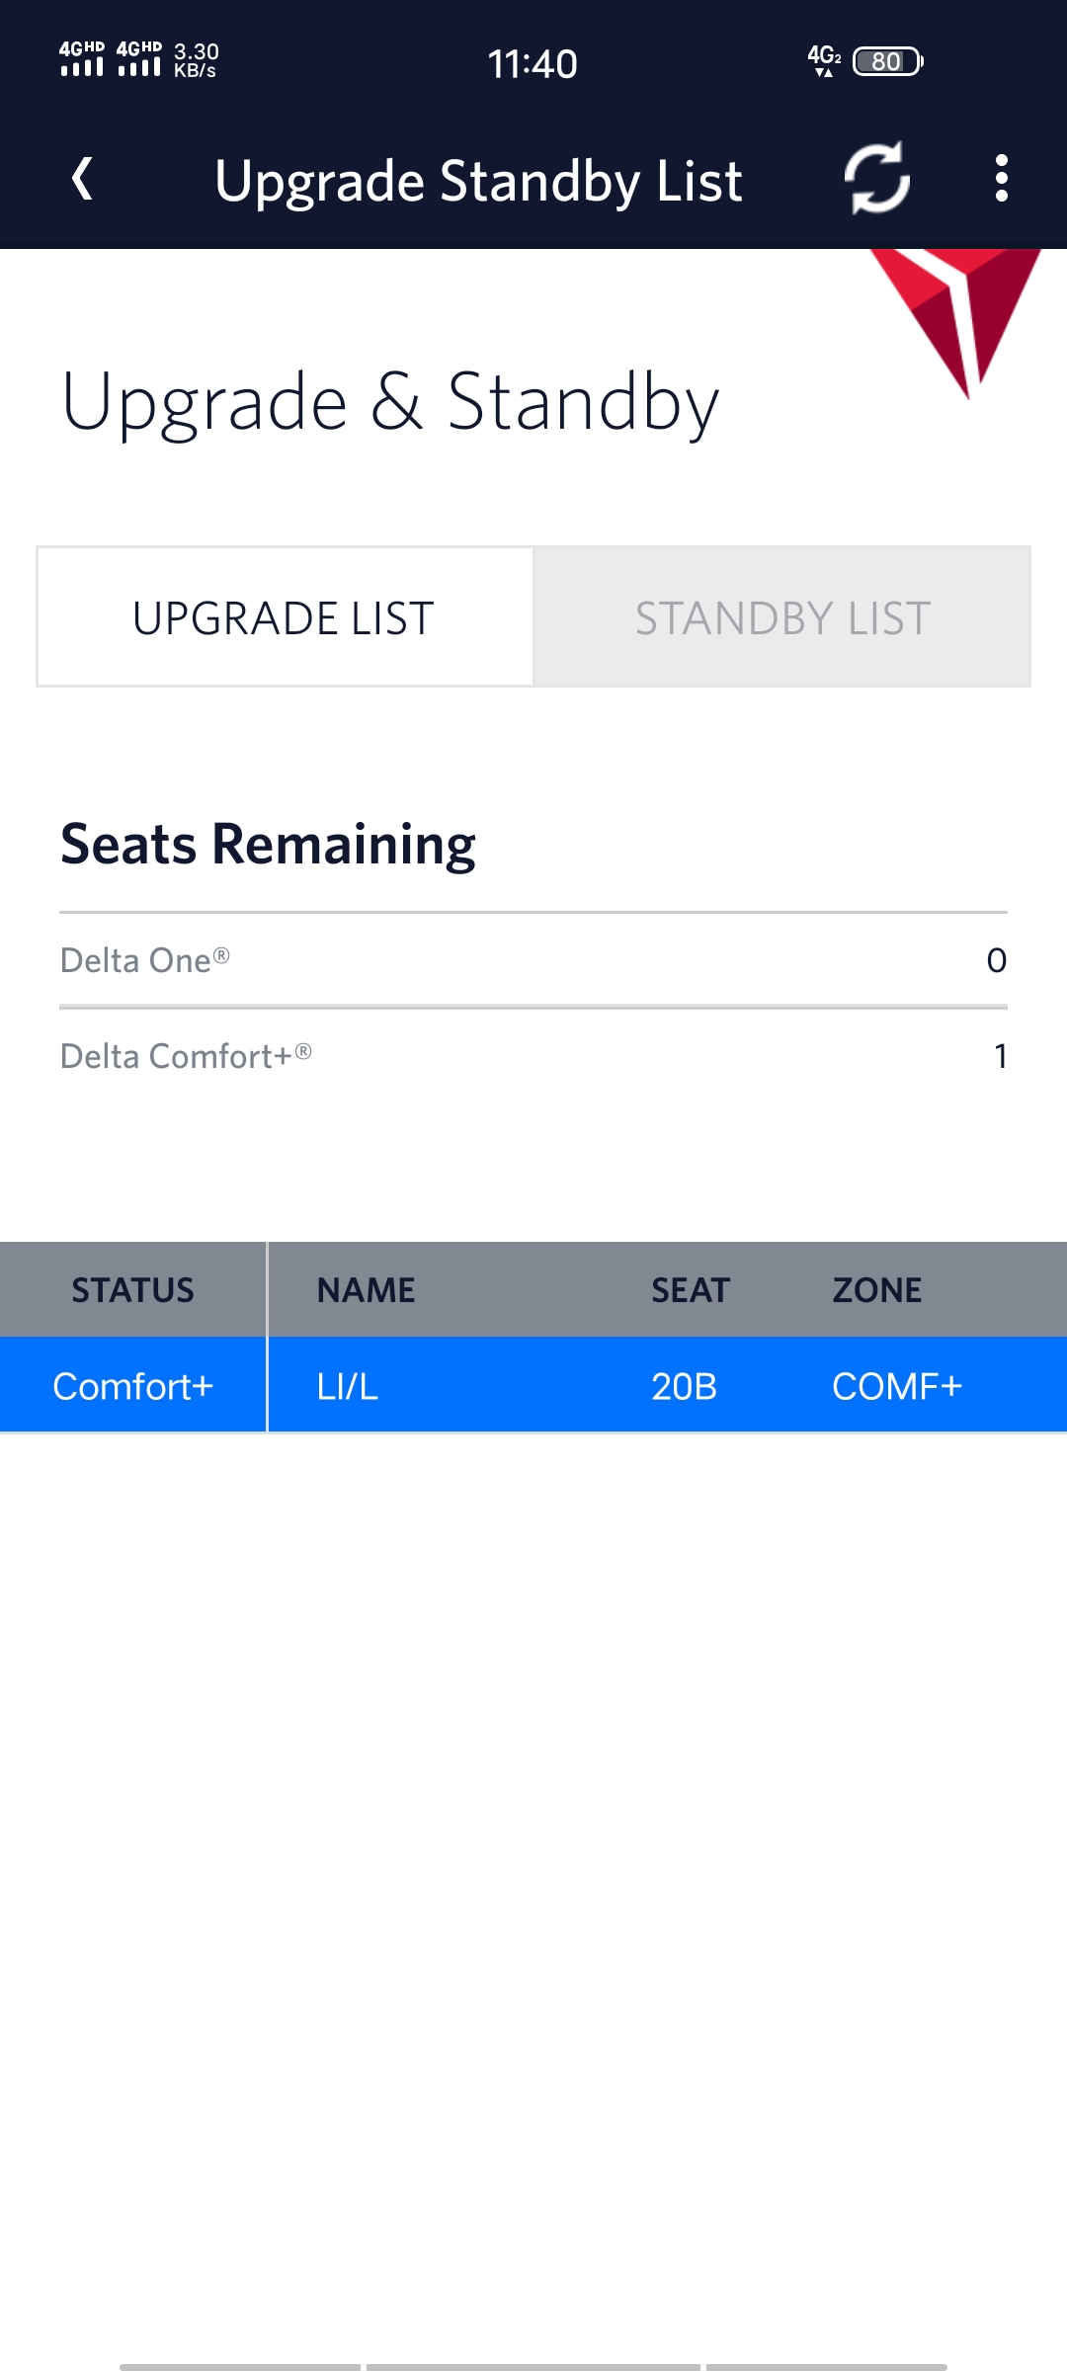Refresh the upgrade standby list

coord(876,179)
